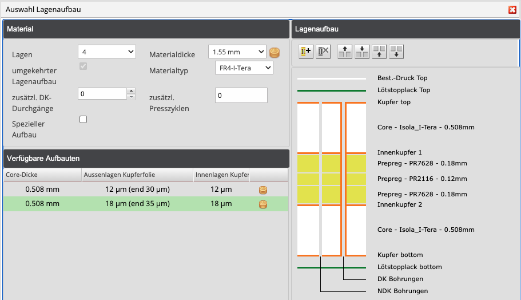This screenshot has width=521, height=300.
Task: Click the zusätzl. Presszyklen input field
Action: coord(241,96)
